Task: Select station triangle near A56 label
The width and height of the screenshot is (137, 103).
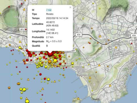Action: [x=100, y=36]
